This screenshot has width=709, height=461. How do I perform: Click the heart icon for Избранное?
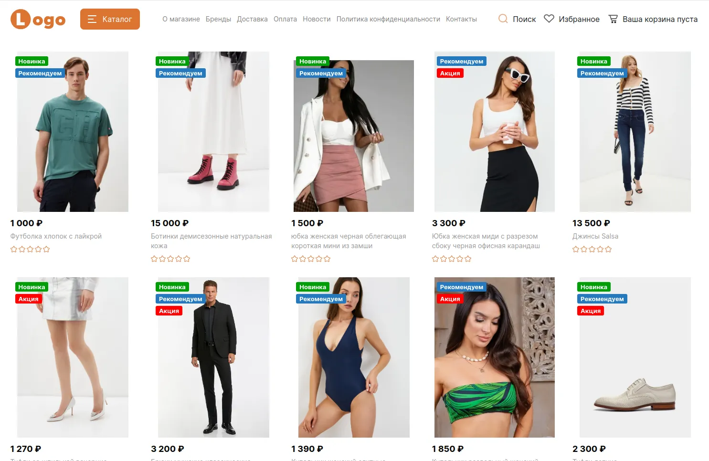coord(549,19)
